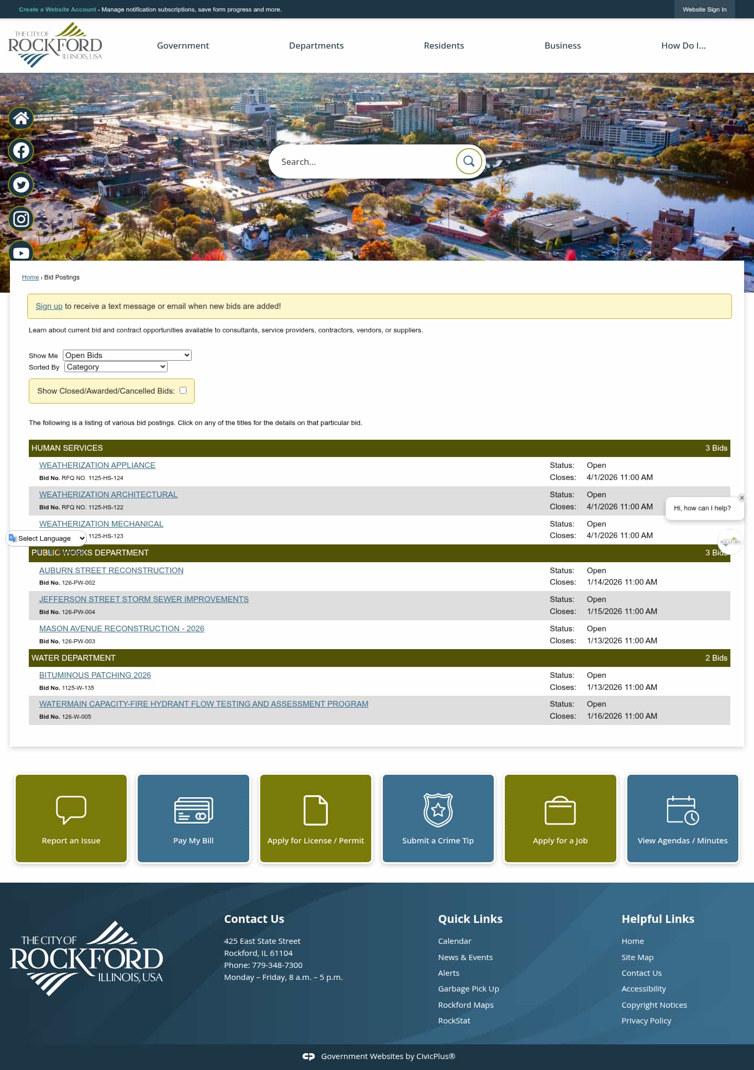This screenshot has width=754, height=1070.
Task: Open WEATHERIZATION MECHANICAL bid
Action: [x=101, y=523]
